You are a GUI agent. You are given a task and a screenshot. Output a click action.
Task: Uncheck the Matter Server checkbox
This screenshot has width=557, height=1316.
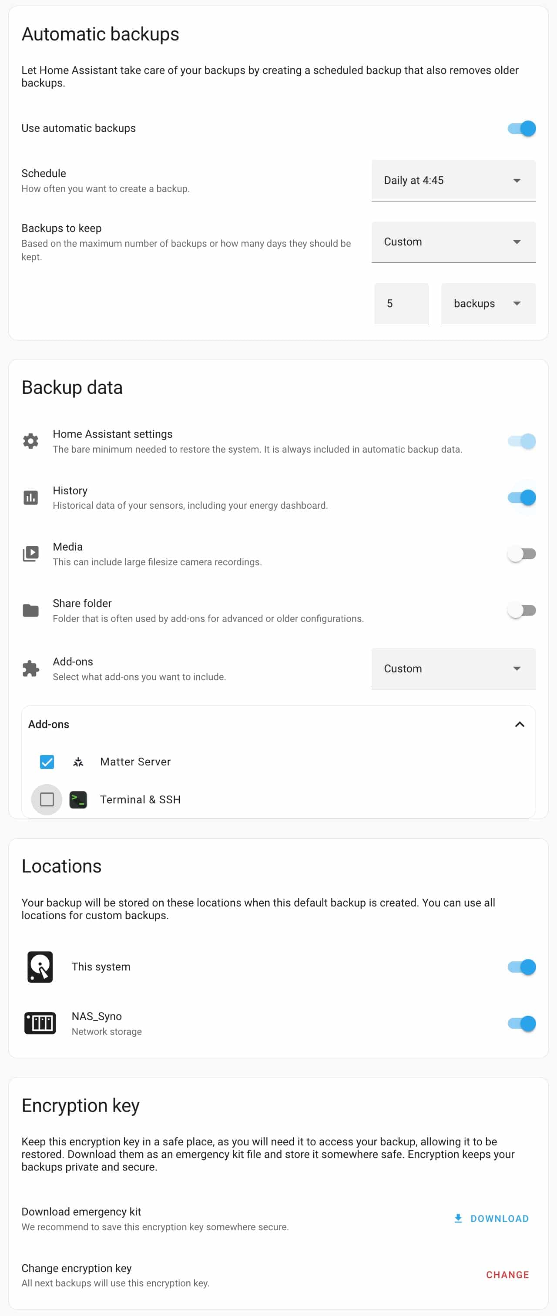(47, 762)
